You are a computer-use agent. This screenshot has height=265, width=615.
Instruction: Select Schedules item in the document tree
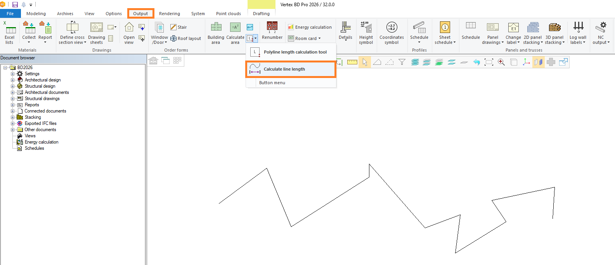tap(34, 148)
